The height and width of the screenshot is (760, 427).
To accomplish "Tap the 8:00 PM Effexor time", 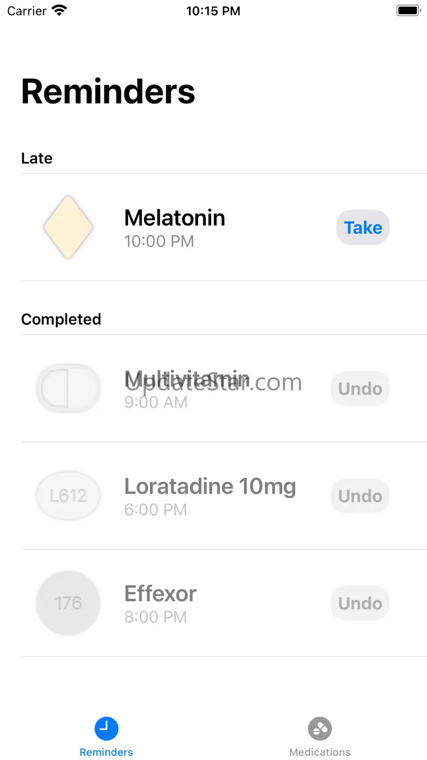I will pyautogui.click(x=155, y=617).
